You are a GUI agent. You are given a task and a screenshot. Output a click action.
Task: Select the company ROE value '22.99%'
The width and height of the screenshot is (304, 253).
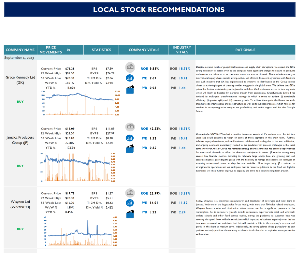click(x=155, y=193)
